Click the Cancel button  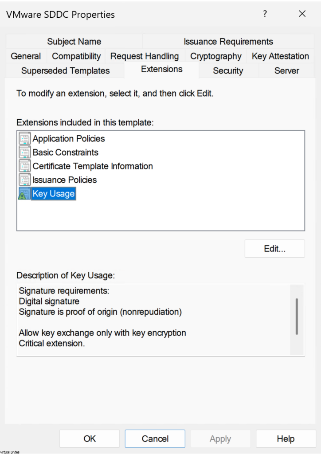[155, 439]
